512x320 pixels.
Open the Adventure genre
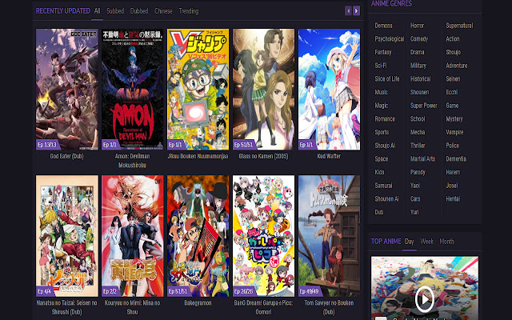pos(457,66)
